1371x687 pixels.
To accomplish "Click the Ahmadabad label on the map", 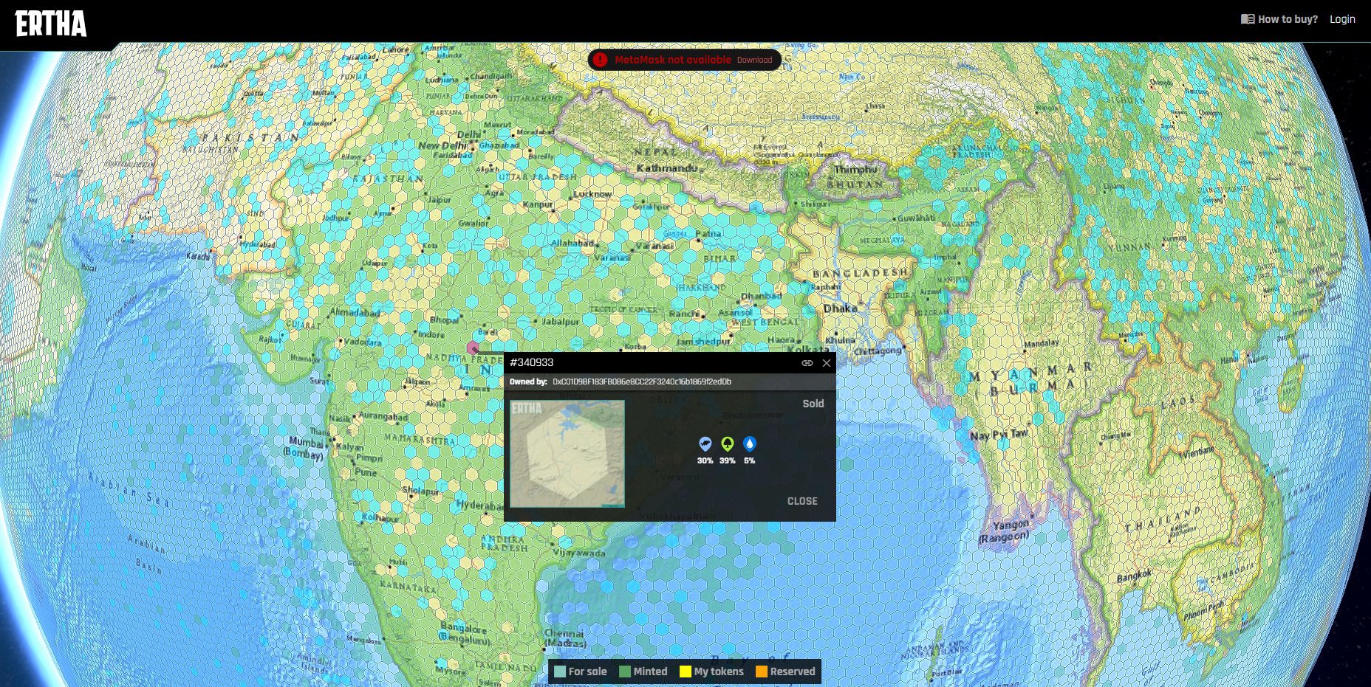I will click(x=355, y=312).
